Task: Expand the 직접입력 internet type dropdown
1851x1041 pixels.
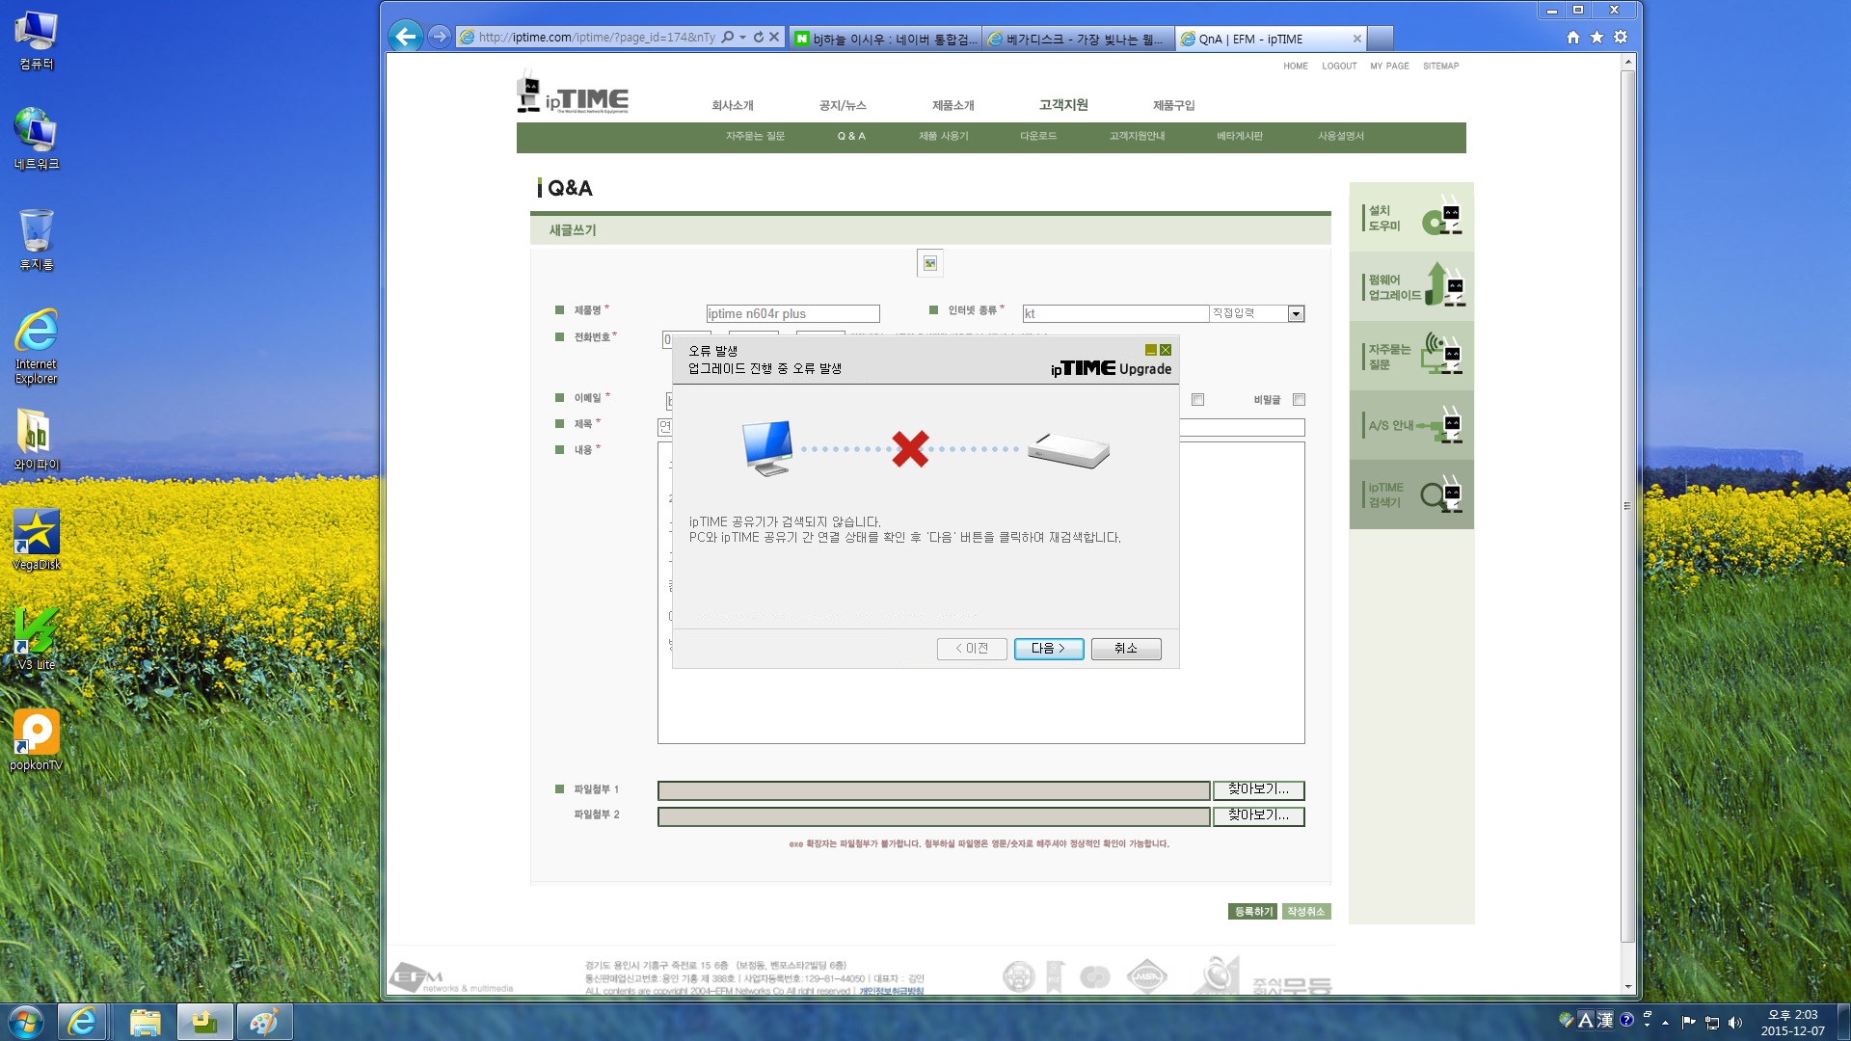Action: (x=1296, y=314)
